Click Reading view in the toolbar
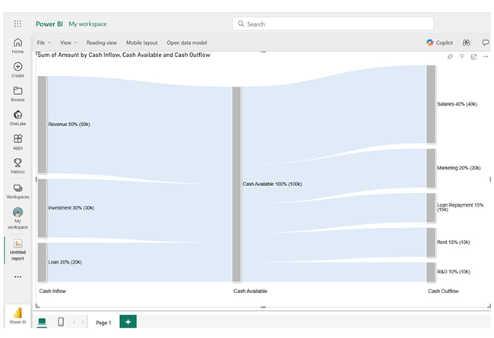494x338 pixels. [101, 43]
